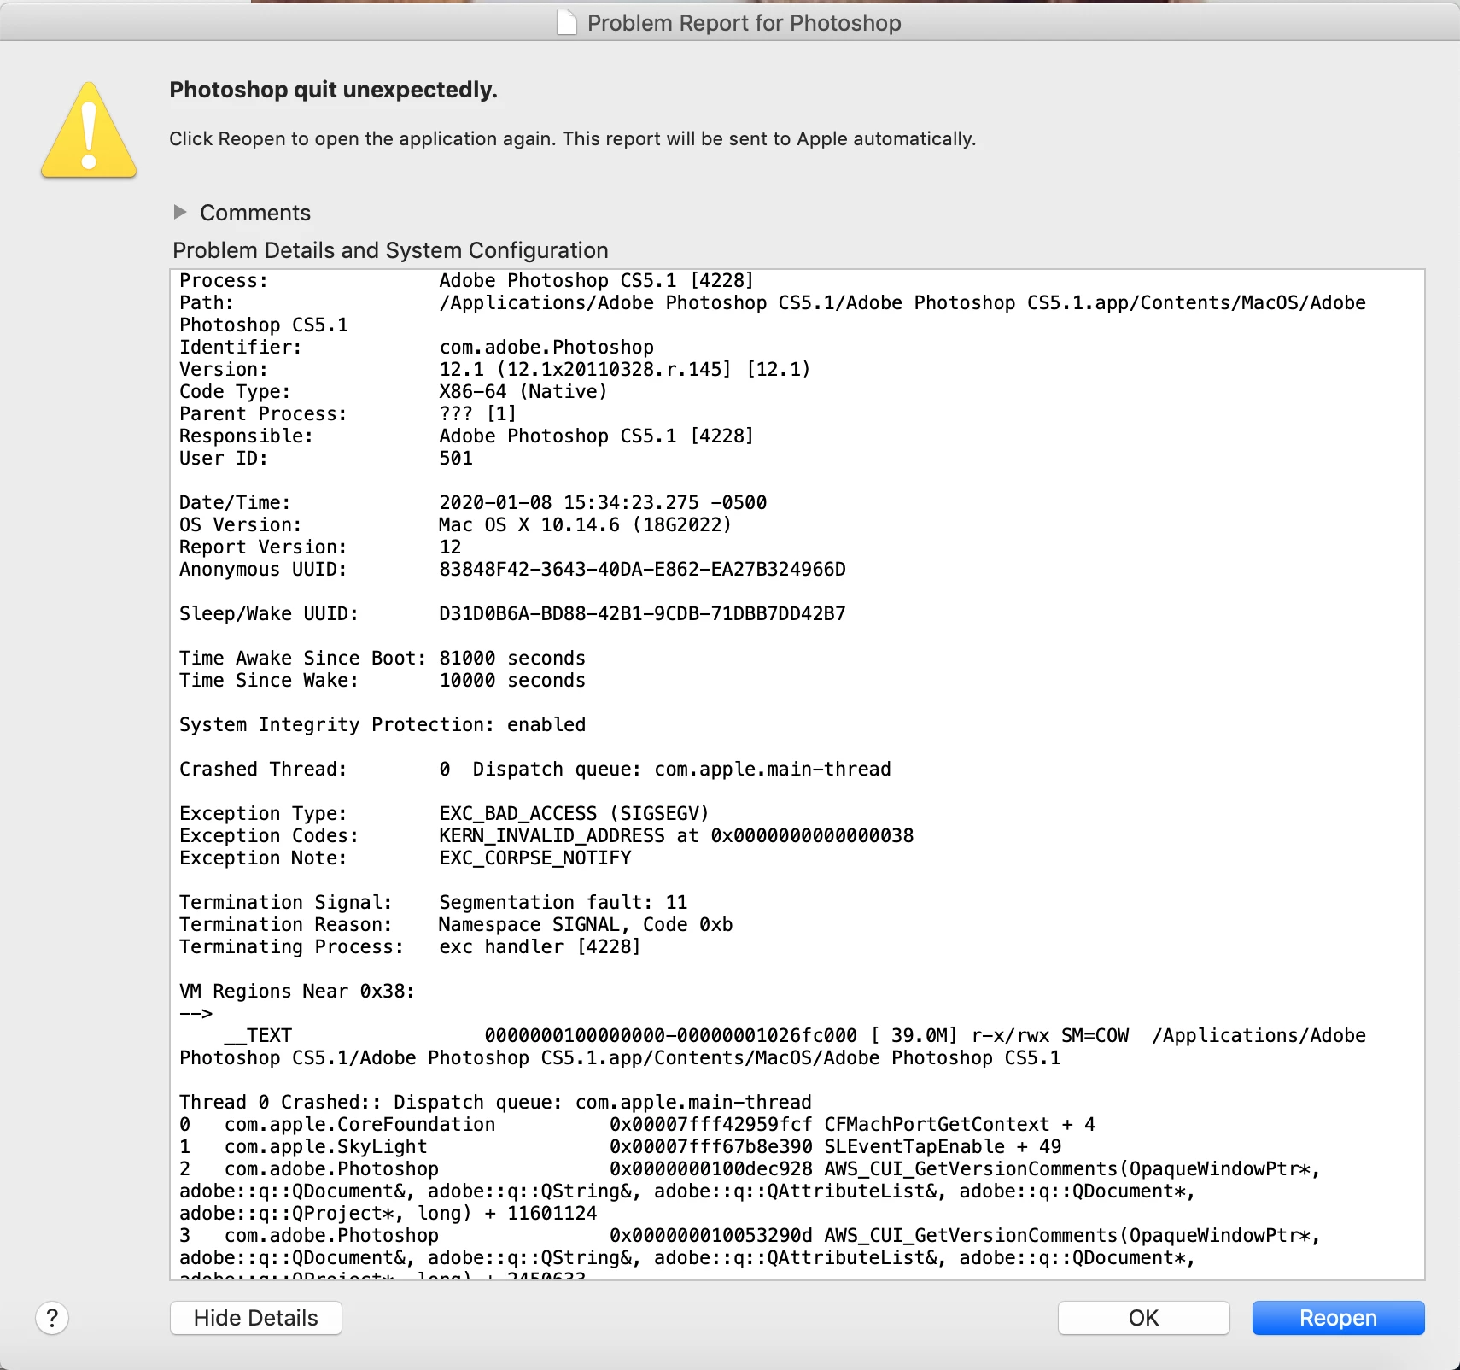Click 'Exception Note: EXC_CORPSE_NOTIFY' line
The width and height of the screenshot is (1460, 1370).
click(406, 858)
